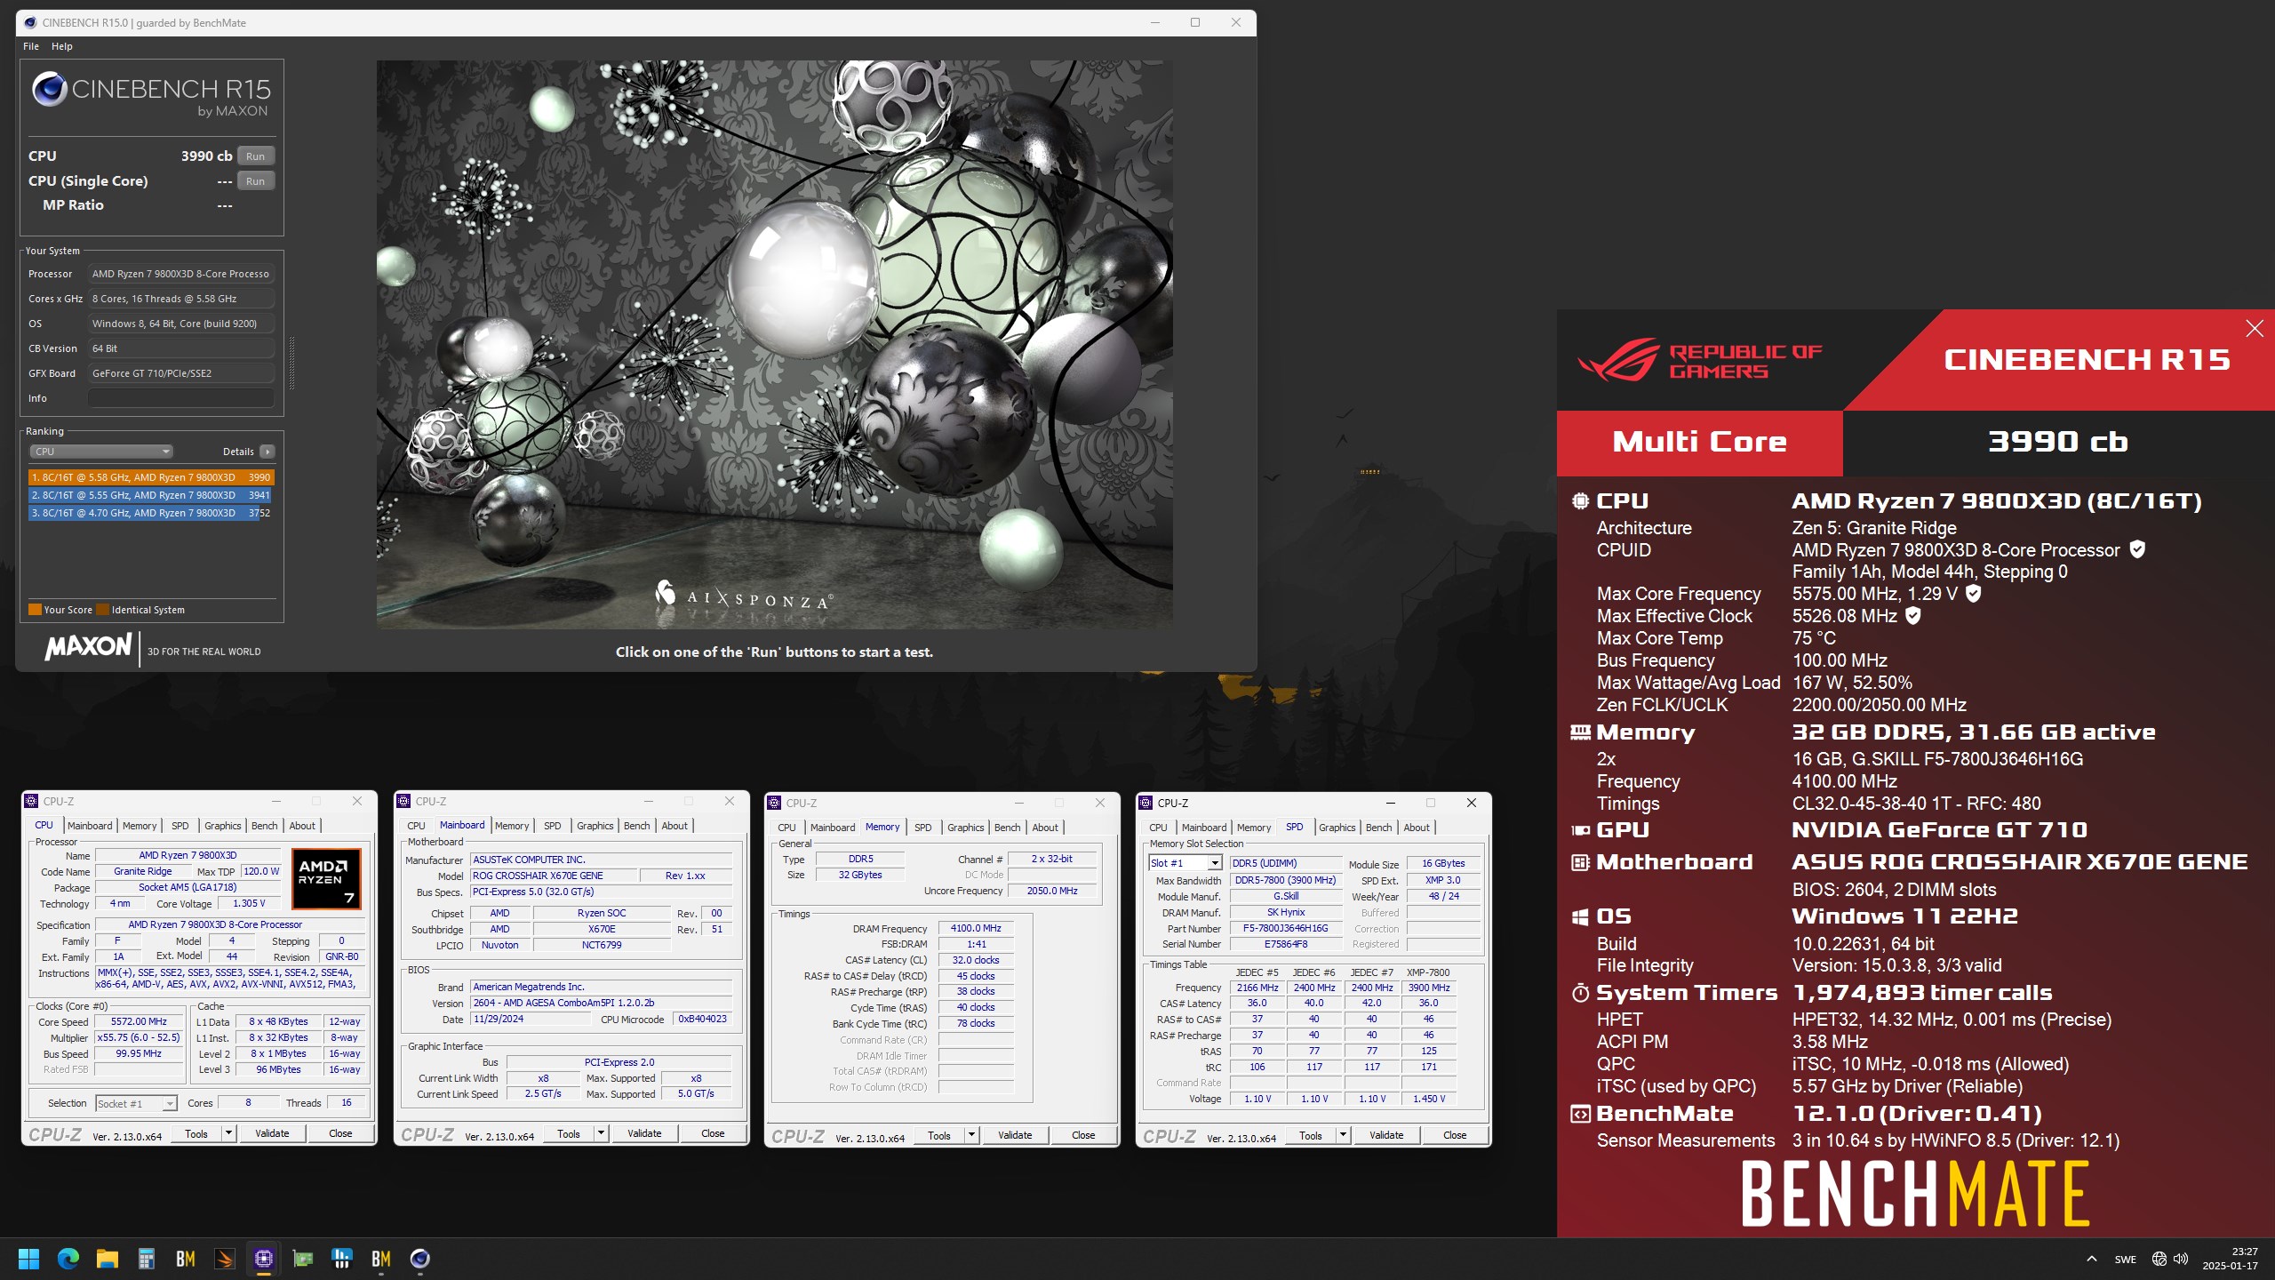This screenshot has width=2275, height=1280.
Task: Click the Motherboard icon in BenchMate panel
Action: pos(1580,862)
